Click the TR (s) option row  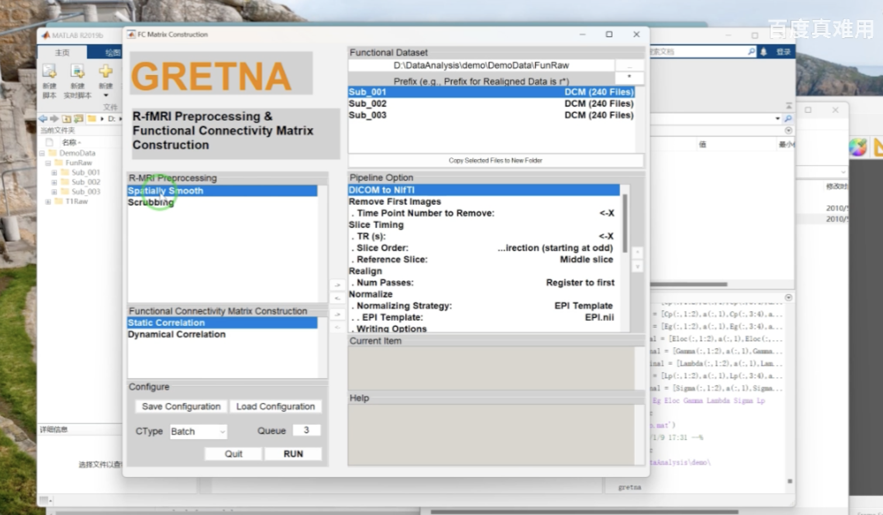(484, 236)
